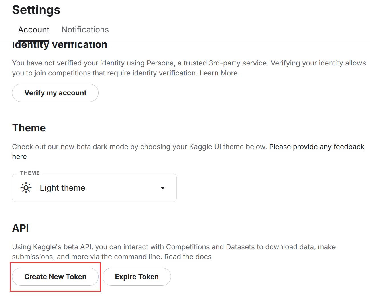
Task: Click the Persona identity verification description text
Action: 143,63
